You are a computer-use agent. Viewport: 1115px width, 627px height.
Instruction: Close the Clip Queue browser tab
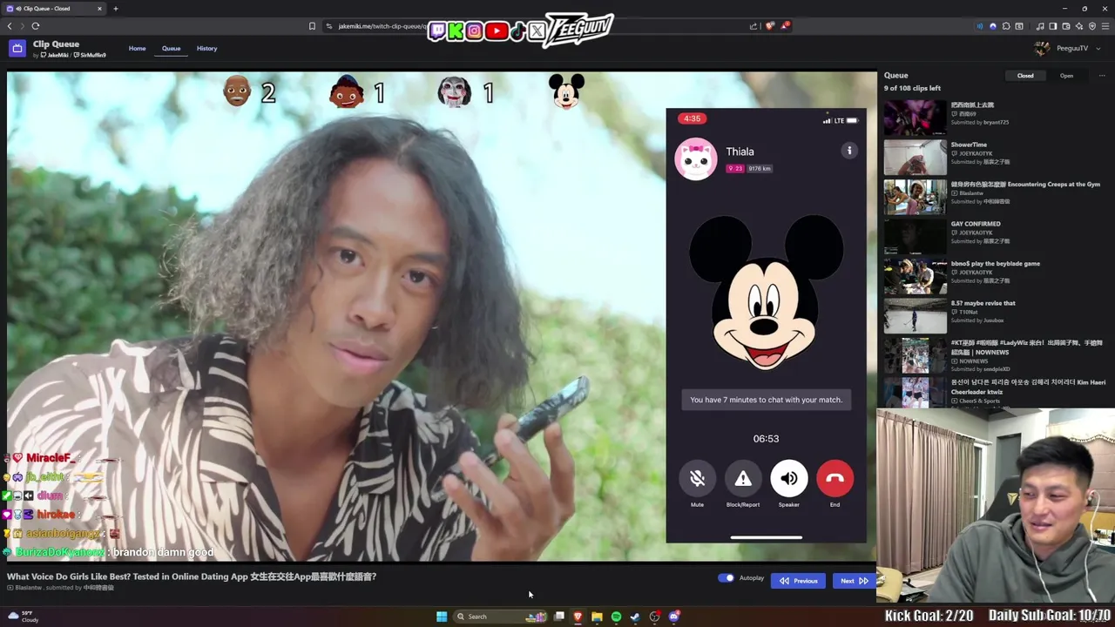tap(99, 9)
